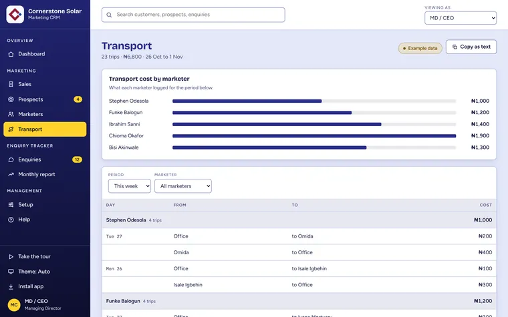
Task: Start Take the tour
Action: (45, 256)
